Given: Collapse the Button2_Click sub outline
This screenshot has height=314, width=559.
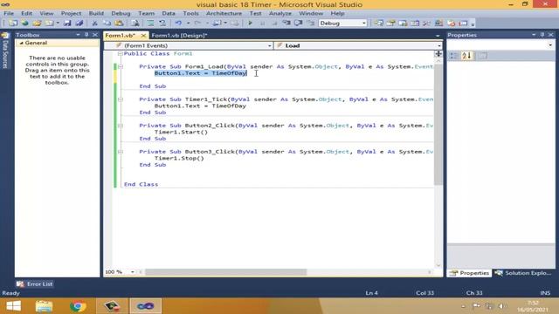Looking at the screenshot, I should coord(121,126).
